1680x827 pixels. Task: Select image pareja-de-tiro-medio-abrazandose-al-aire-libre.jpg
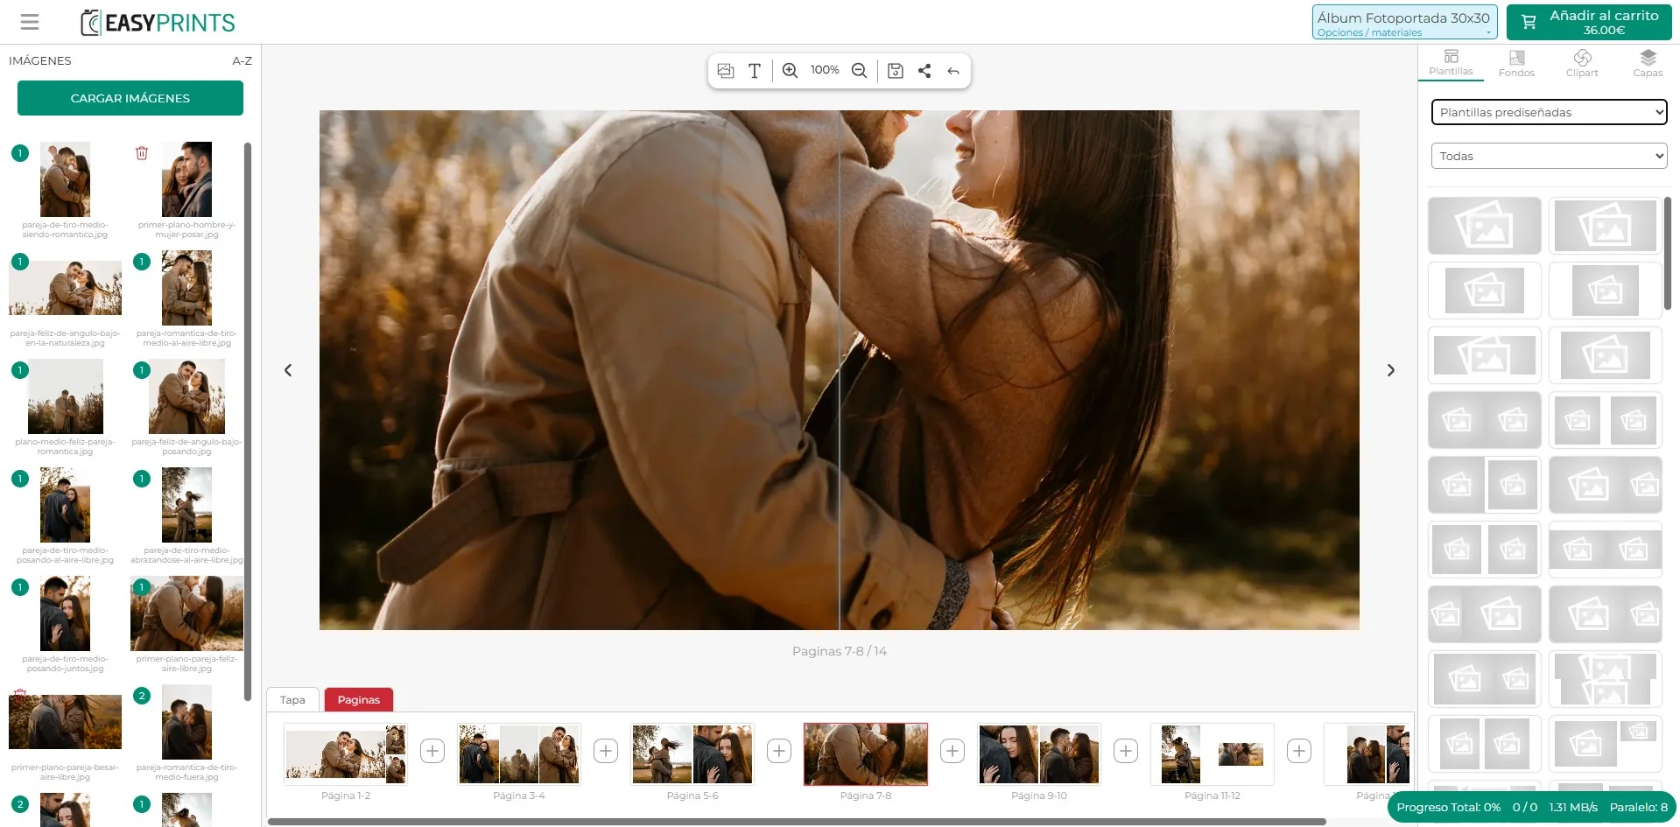pyautogui.click(x=186, y=505)
